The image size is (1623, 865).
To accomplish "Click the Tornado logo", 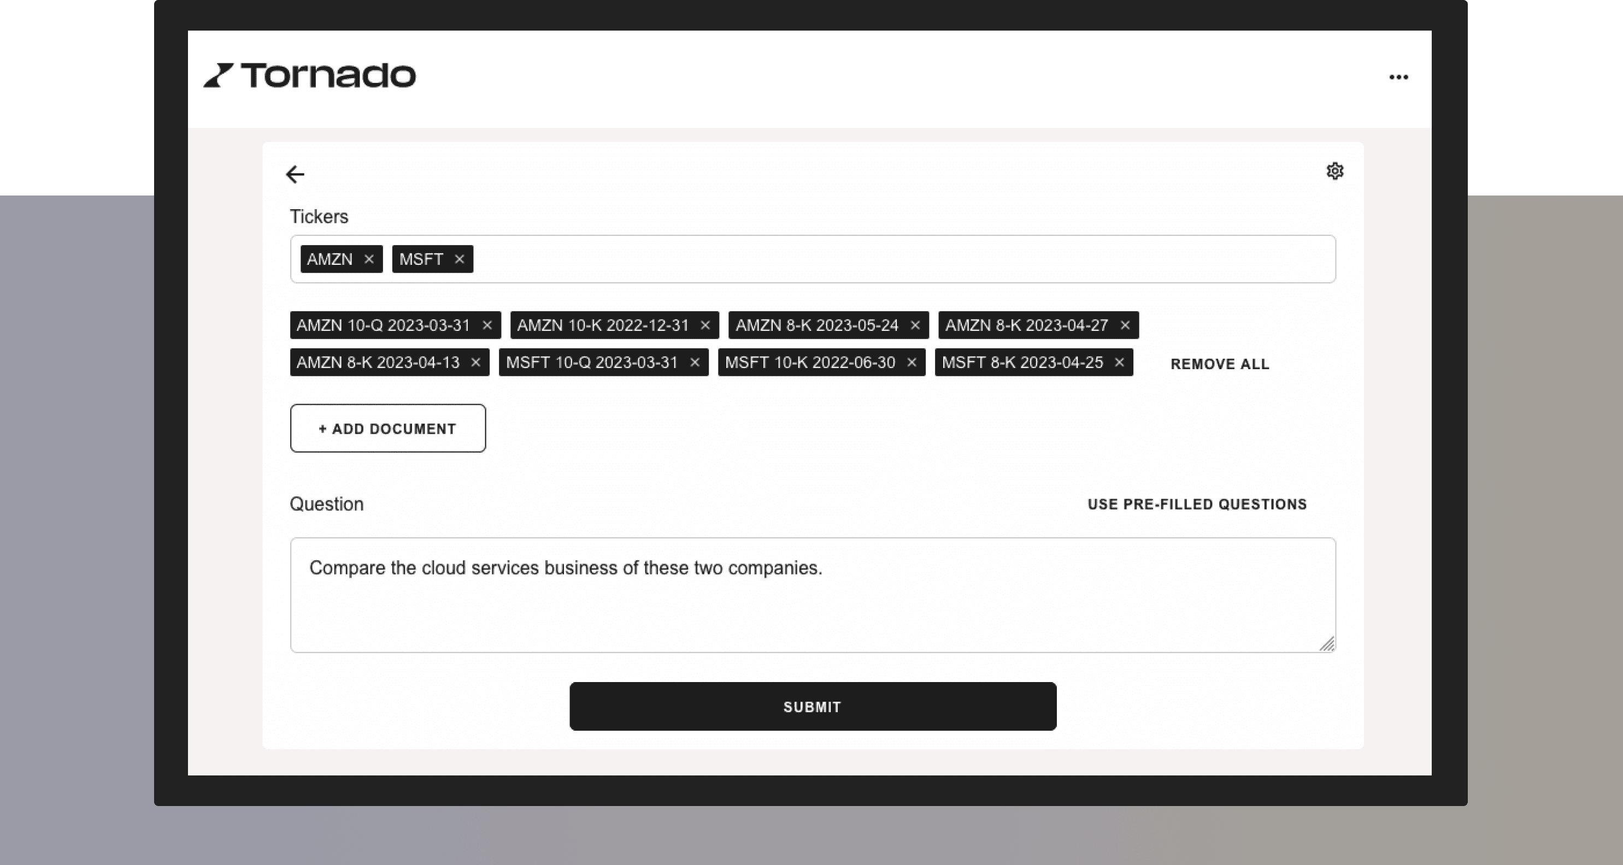I will click(309, 75).
